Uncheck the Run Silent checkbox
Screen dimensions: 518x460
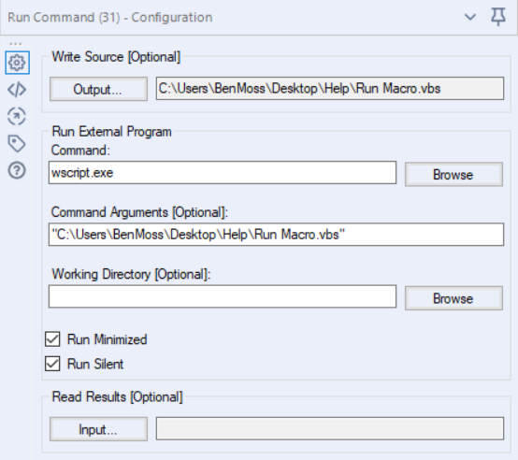[52, 364]
